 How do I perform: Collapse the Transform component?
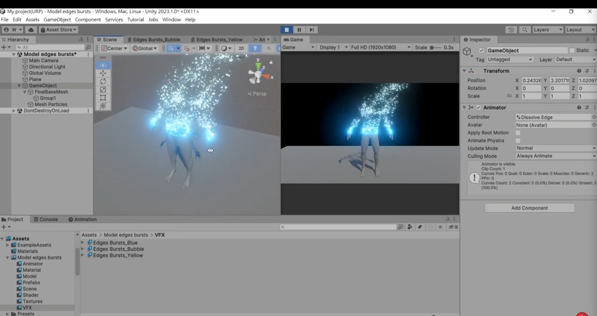coord(464,71)
